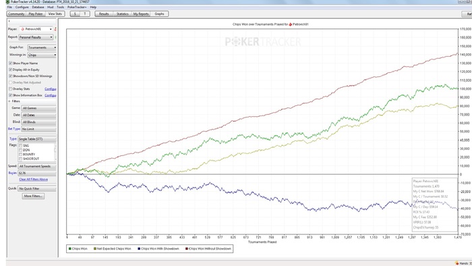Image resolution: width=472 pixels, height=266 pixels.
Task: Click the More Filters... button
Action: pyautogui.click(x=33, y=196)
